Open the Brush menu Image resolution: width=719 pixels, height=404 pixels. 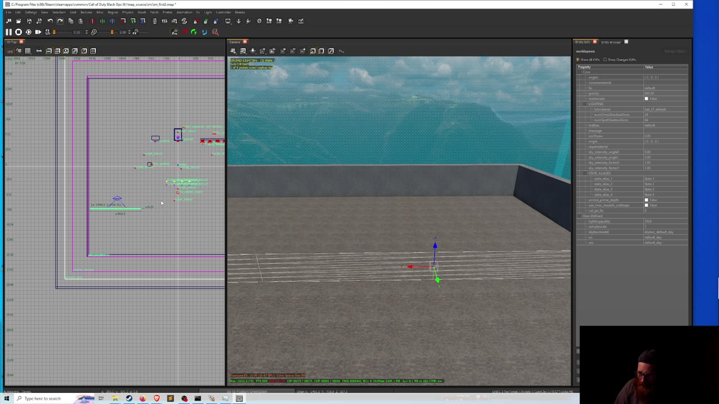click(x=142, y=12)
